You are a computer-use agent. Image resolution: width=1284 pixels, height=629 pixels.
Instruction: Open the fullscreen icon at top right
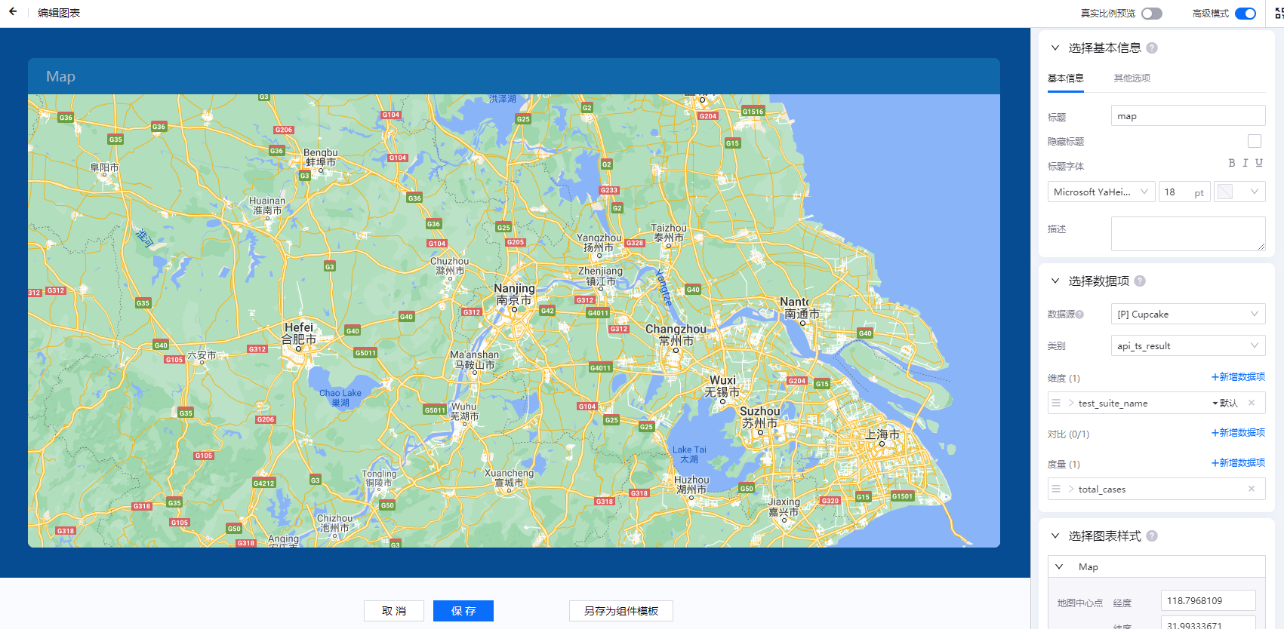point(1279,13)
